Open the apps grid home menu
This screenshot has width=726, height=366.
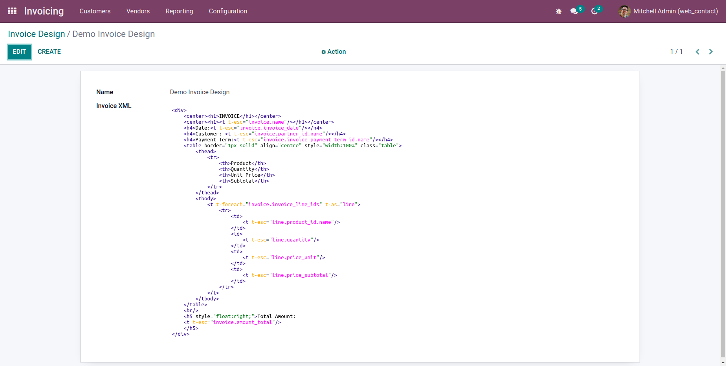[x=12, y=11]
